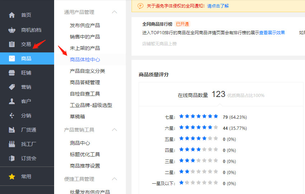Collapse the 通用产品管理 section
Screen dimensions: 305x194
pyautogui.click(x=114, y=12)
